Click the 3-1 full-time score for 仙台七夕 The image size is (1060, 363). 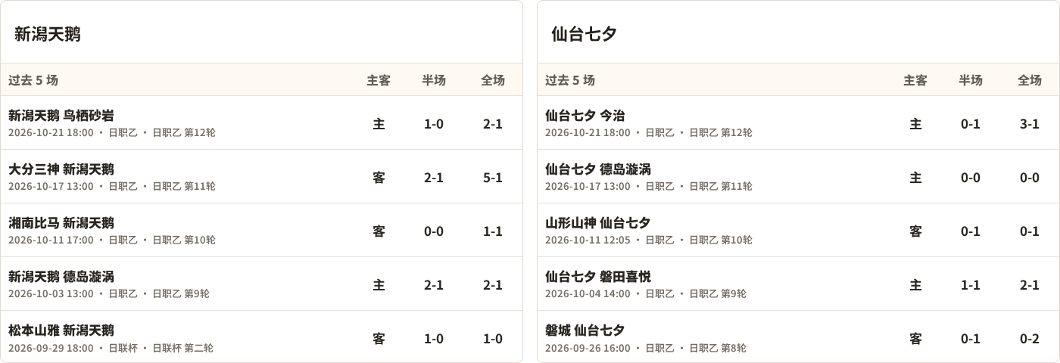pos(1030,124)
